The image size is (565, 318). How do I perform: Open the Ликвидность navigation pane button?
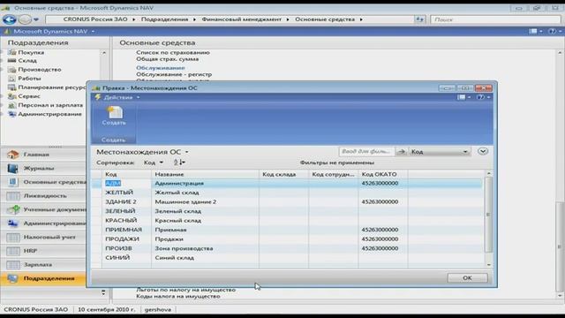[x=43, y=196]
